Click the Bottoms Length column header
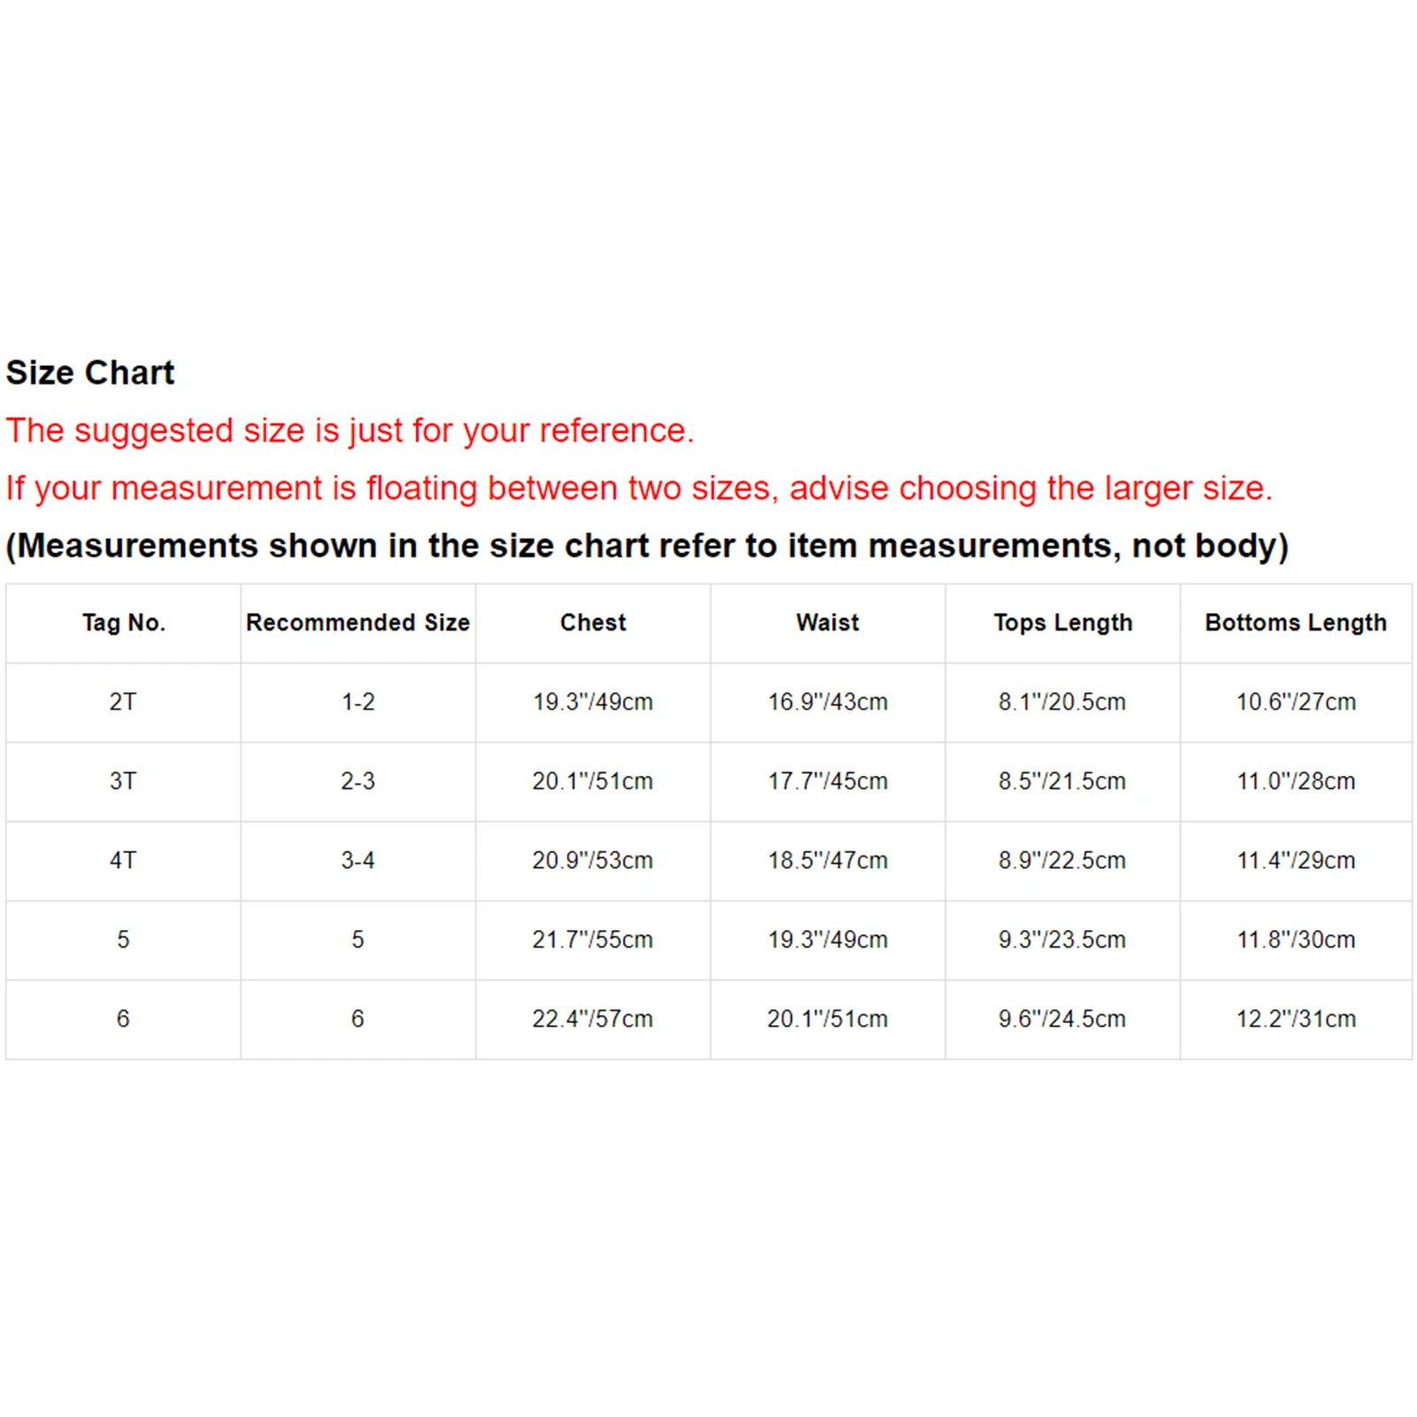Screen dimensions: 1417x1417 1296,623
